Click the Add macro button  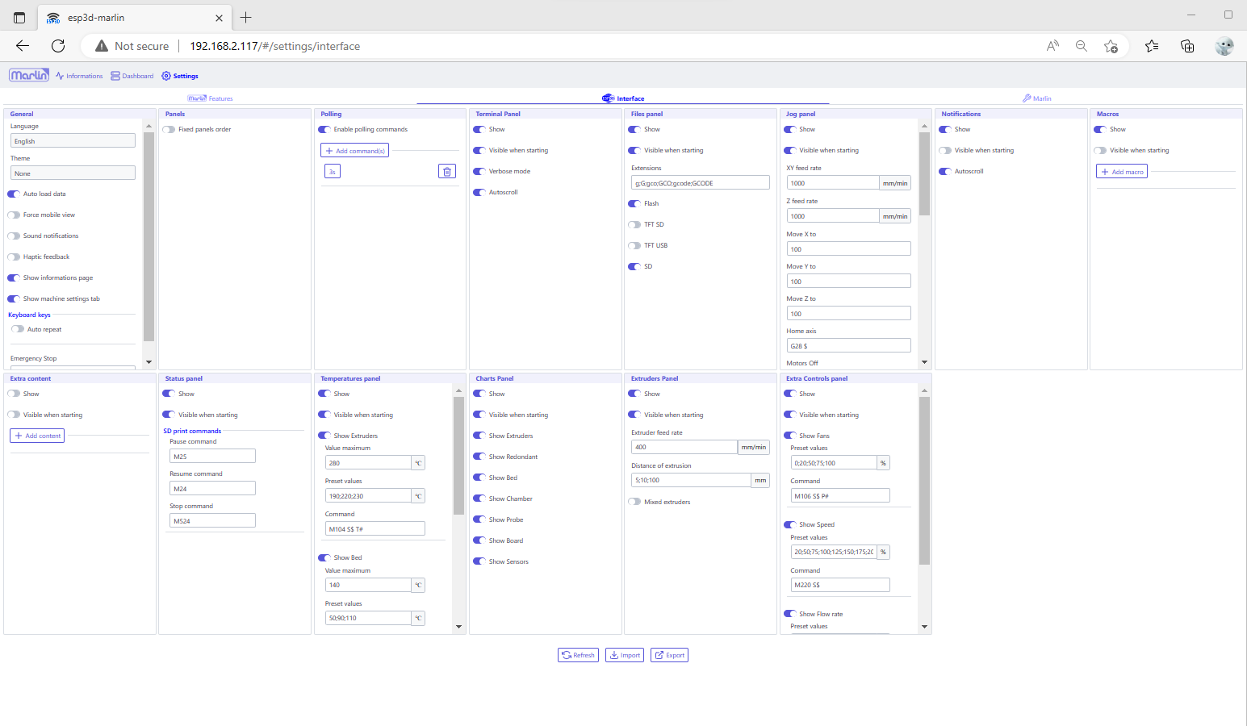pyautogui.click(x=1122, y=172)
